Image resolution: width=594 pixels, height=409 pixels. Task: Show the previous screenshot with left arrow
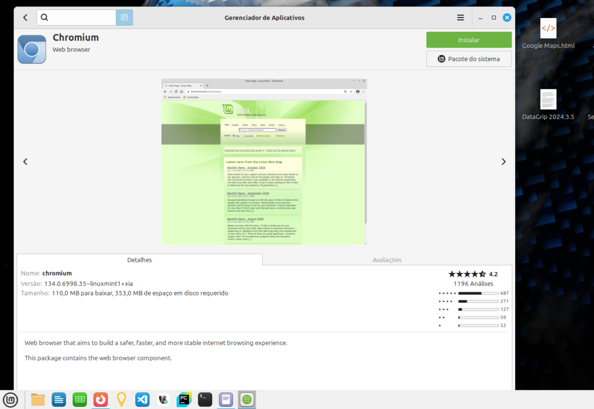pos(26,162)
